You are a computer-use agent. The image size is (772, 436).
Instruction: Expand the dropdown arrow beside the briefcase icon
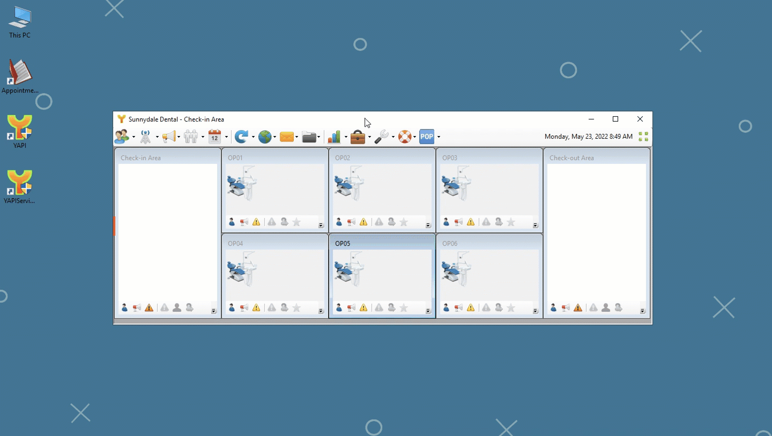[369, 137]
